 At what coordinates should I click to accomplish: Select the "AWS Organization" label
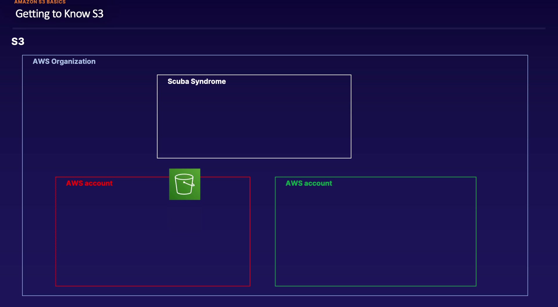pyautogui.click(x=64, y=62)
